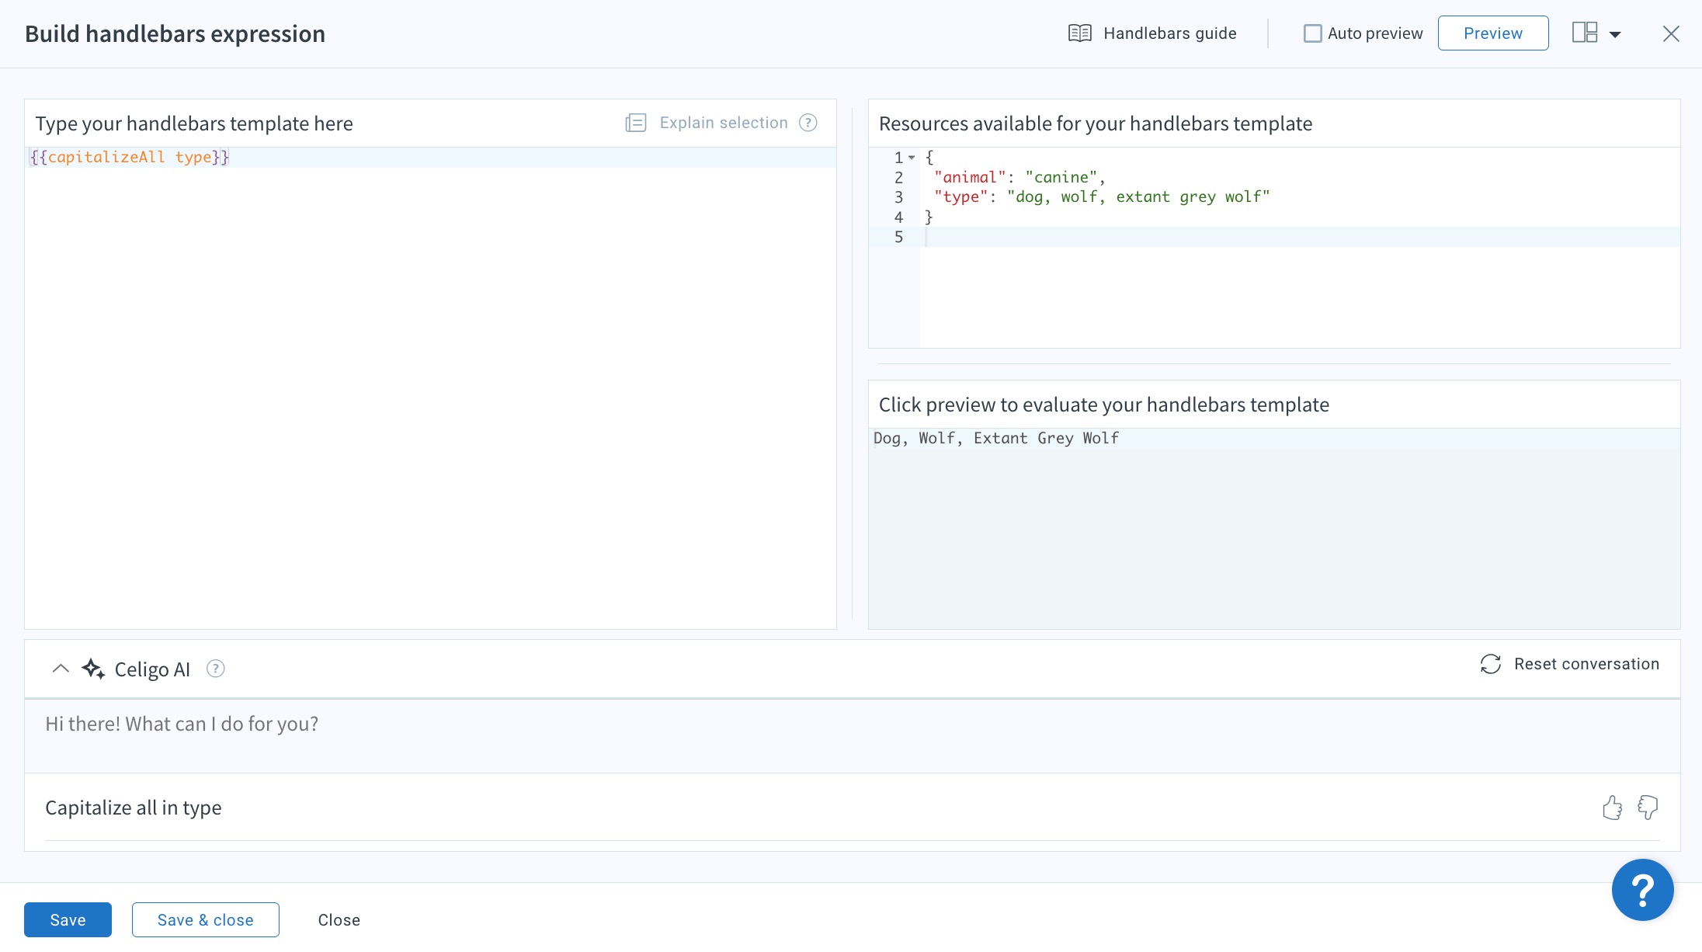This screenshot has width=1702, height=952.
Task: Fold the JSON object at line 1
Action: pos(912,158)
